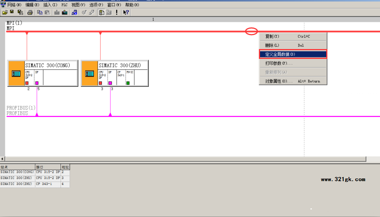Click the Paste toolbar icon
Viewport: 380px width, 217px height.
(48, 12)
